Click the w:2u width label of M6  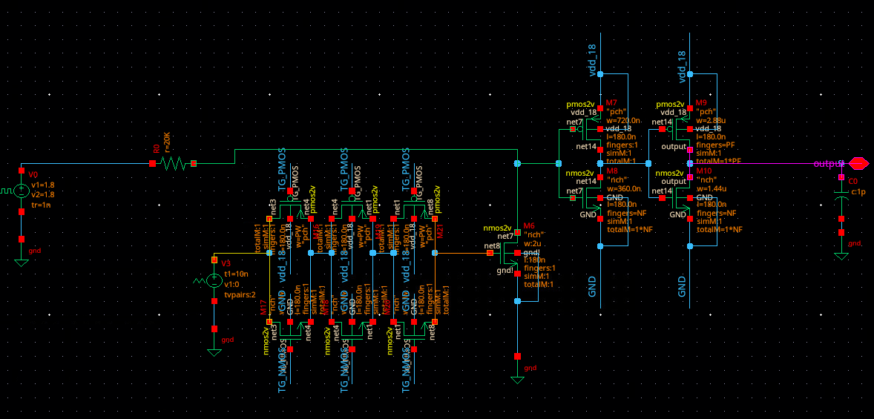531,244
